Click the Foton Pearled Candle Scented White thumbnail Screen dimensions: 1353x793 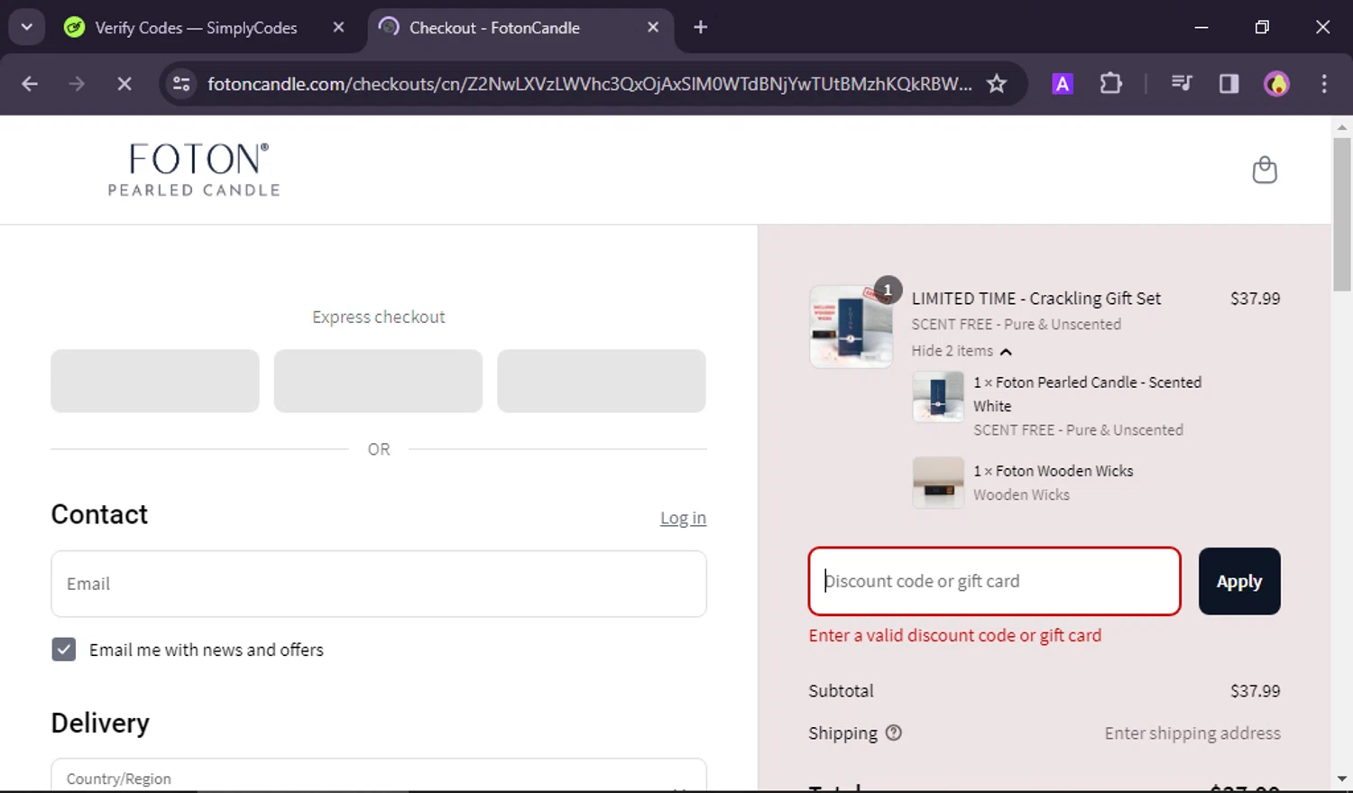[938, 396]
